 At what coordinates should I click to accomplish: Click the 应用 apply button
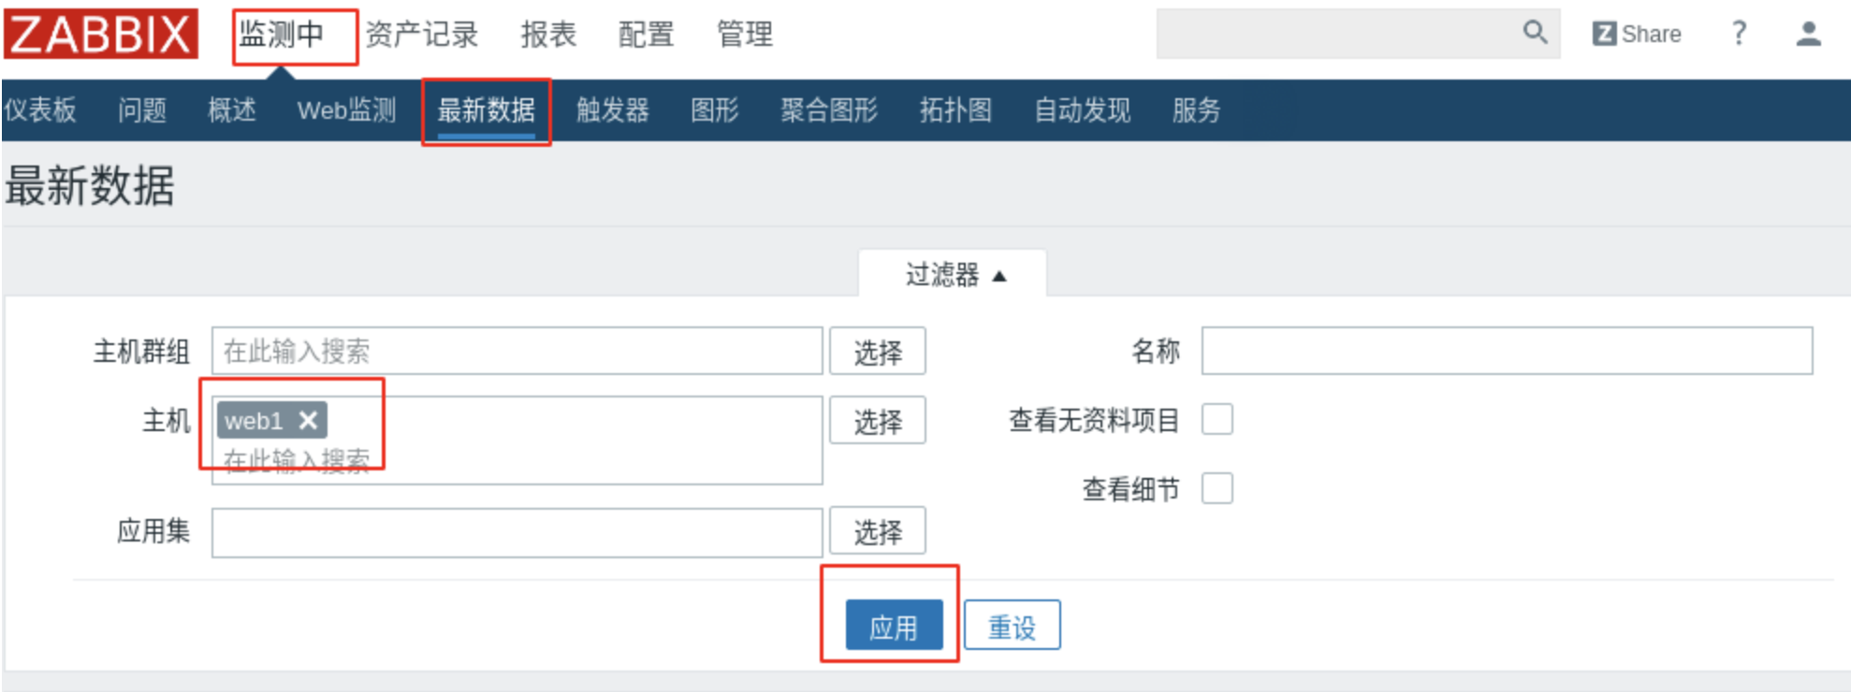[x=894, y=626]
